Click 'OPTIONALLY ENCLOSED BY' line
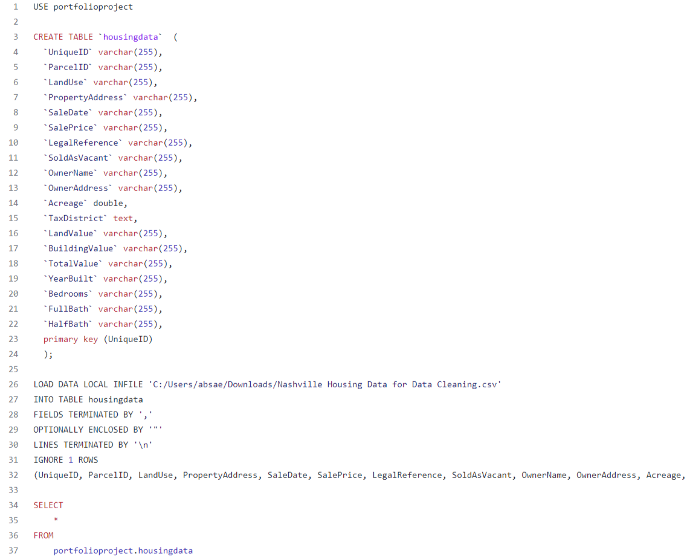Screen dimensions: 690x559 click(98, 430)
